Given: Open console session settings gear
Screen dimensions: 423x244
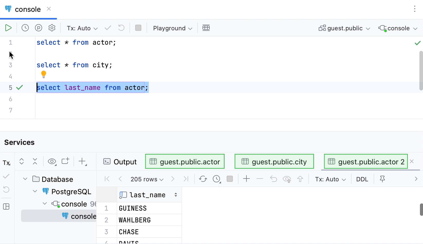Looking at the screenshot, I should pos(52,28).
